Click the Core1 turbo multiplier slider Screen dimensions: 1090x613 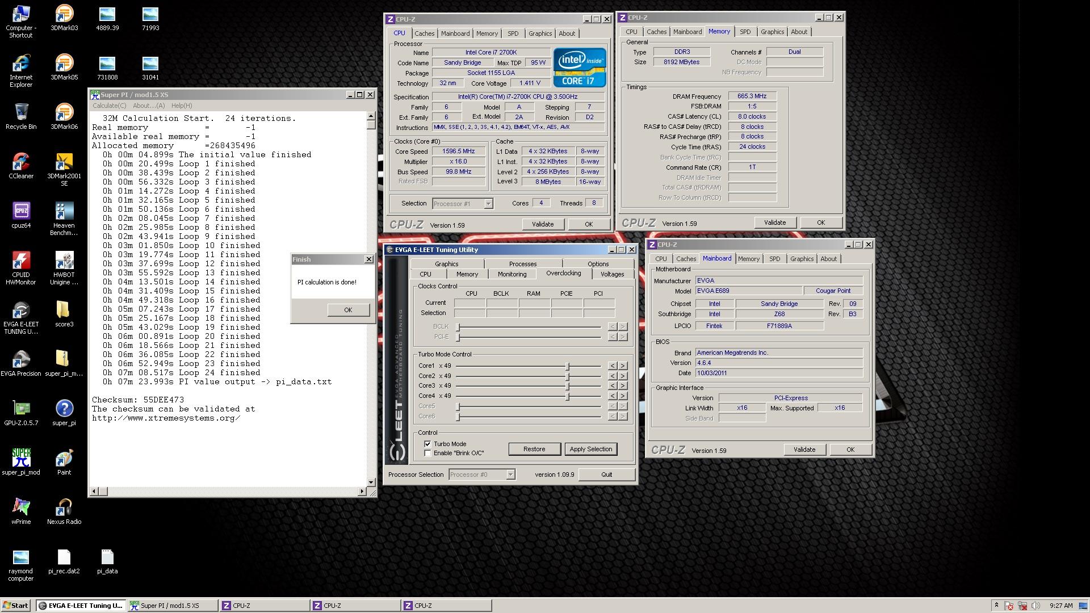(567, 366)
